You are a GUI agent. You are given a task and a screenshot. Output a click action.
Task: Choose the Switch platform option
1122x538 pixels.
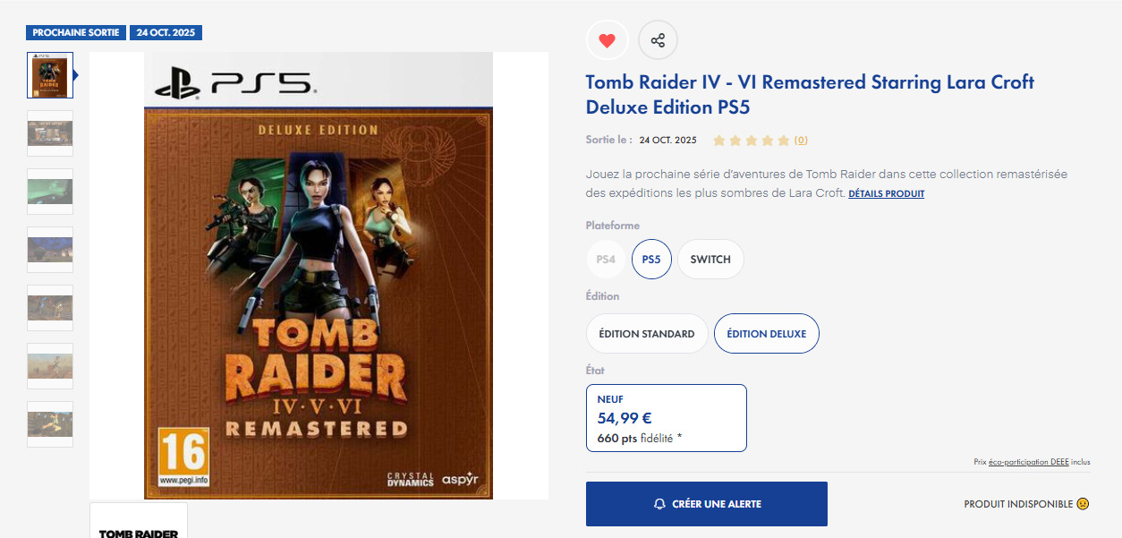pyautogui.click(x=710, y=260)
